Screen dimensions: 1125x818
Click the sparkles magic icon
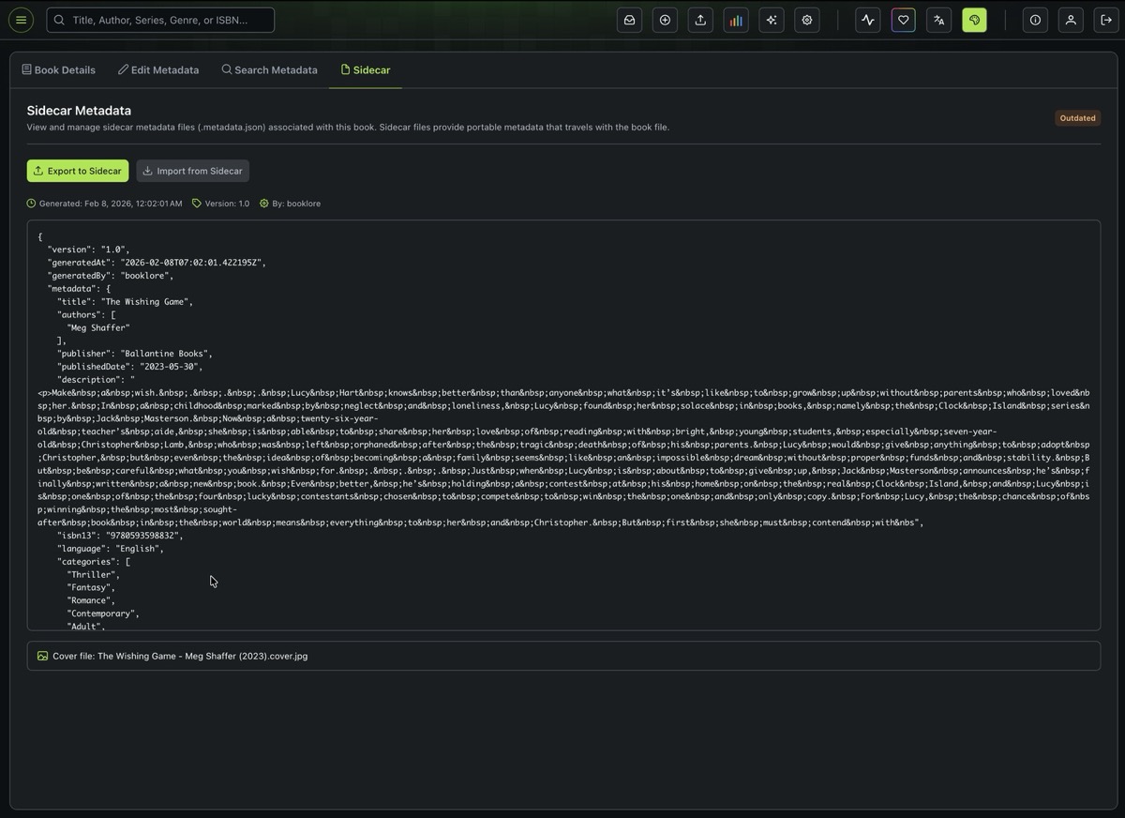click(x=772, y=20)
